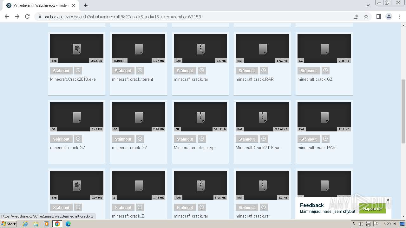The image size is (406, 228).
Task: Click the clock icon under Minecraft.Crack2018.rar
Action: pyautogui.click(x=264, y=139)
